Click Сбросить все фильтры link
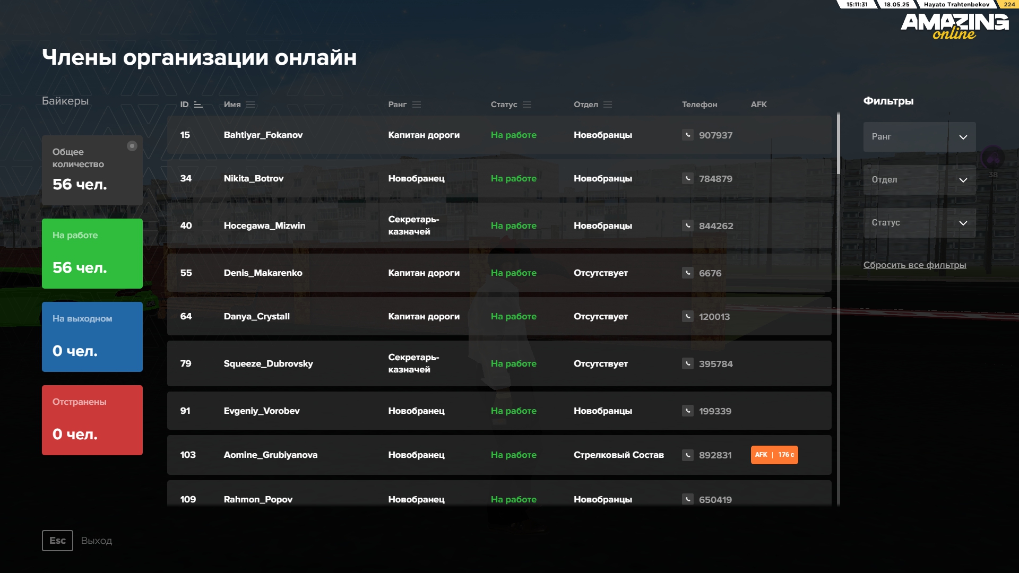Image resolution: width=1019 pixels, height=573 pixels. (x=914, y=265)
